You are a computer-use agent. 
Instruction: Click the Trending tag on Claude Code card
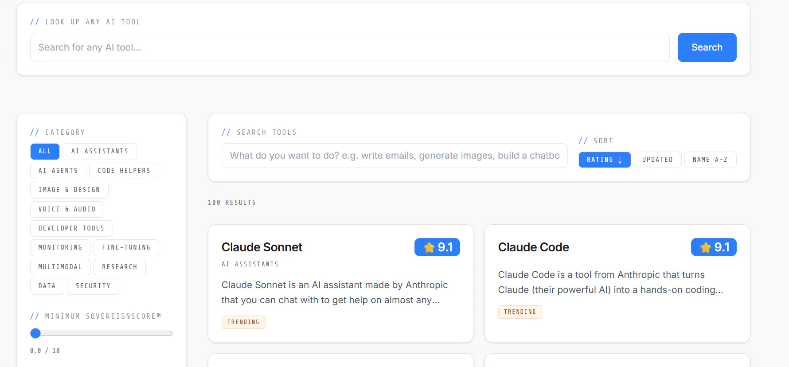tap(520, 312)
